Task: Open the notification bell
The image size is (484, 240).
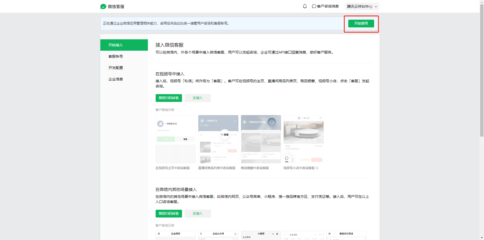Action: point(305,6)
